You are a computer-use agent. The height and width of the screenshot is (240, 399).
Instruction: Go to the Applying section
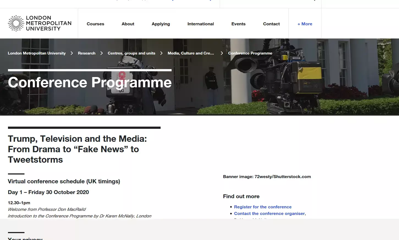(x=161, y=24)
